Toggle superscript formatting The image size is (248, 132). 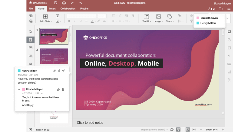point(98,21)
